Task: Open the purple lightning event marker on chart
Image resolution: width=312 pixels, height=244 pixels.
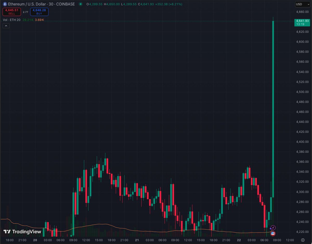Action: coord(274,228)
